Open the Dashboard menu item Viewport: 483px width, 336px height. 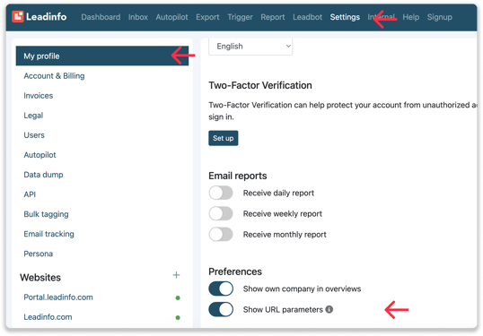(x=101, y=17)
